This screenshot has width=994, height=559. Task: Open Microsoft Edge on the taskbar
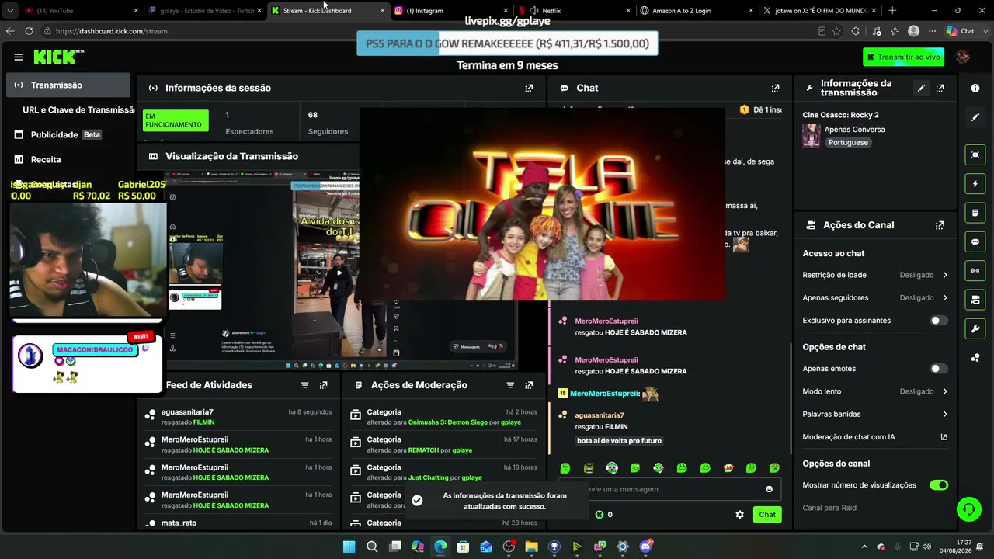point(440,547)
